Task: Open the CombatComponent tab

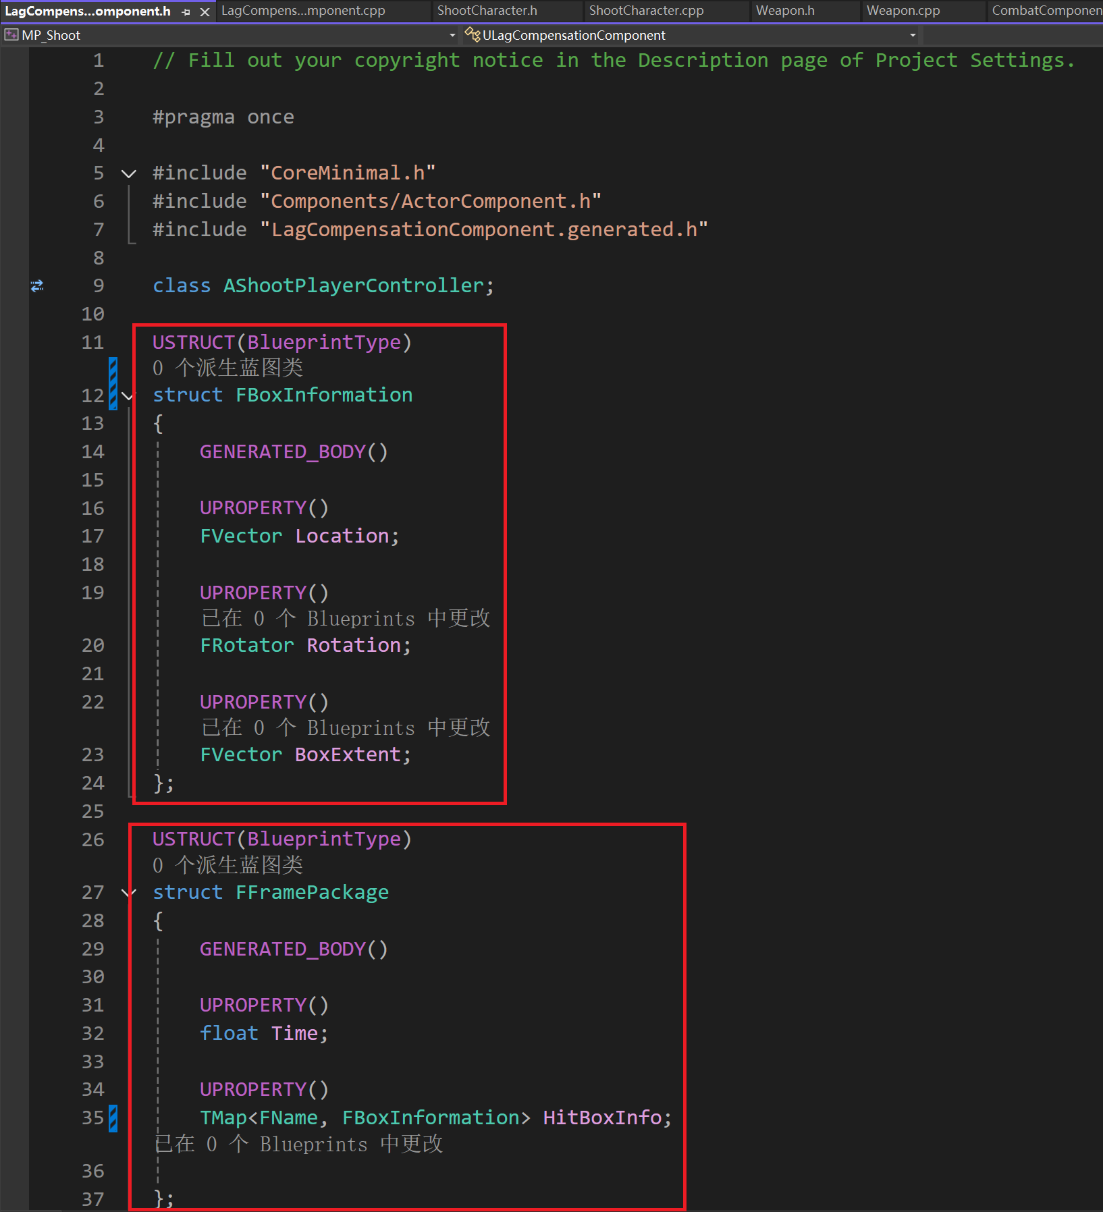Action: [x=1046, y=11]
